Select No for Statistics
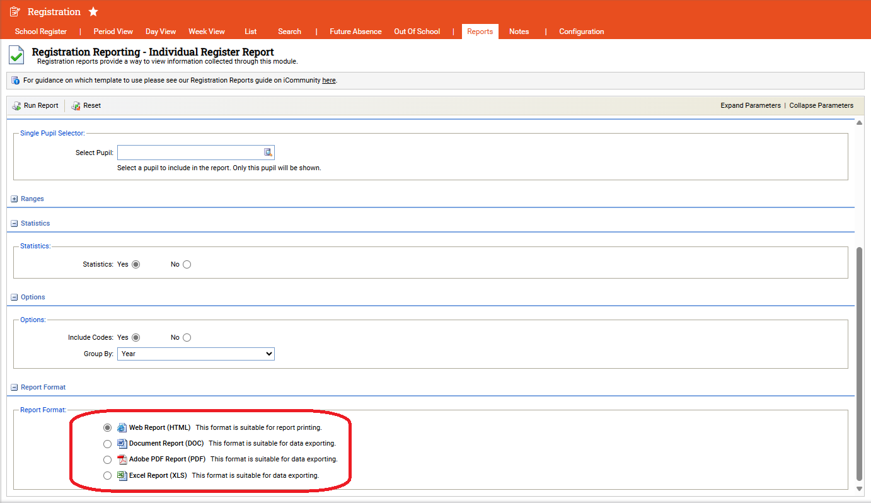The width and height of the screenshot is (871, 503). coord(187,265)
